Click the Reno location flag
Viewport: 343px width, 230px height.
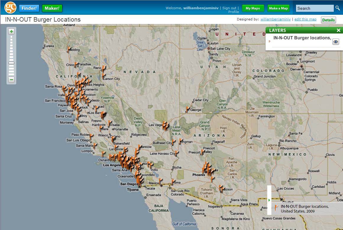point(103,68)
